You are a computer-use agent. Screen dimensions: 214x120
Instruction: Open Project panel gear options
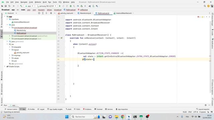[x=51, y=13]
